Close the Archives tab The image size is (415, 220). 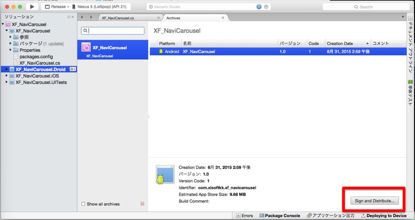[223, 18]
